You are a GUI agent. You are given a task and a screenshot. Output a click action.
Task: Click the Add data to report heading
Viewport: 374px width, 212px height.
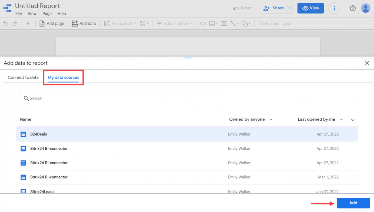(26, 63)
